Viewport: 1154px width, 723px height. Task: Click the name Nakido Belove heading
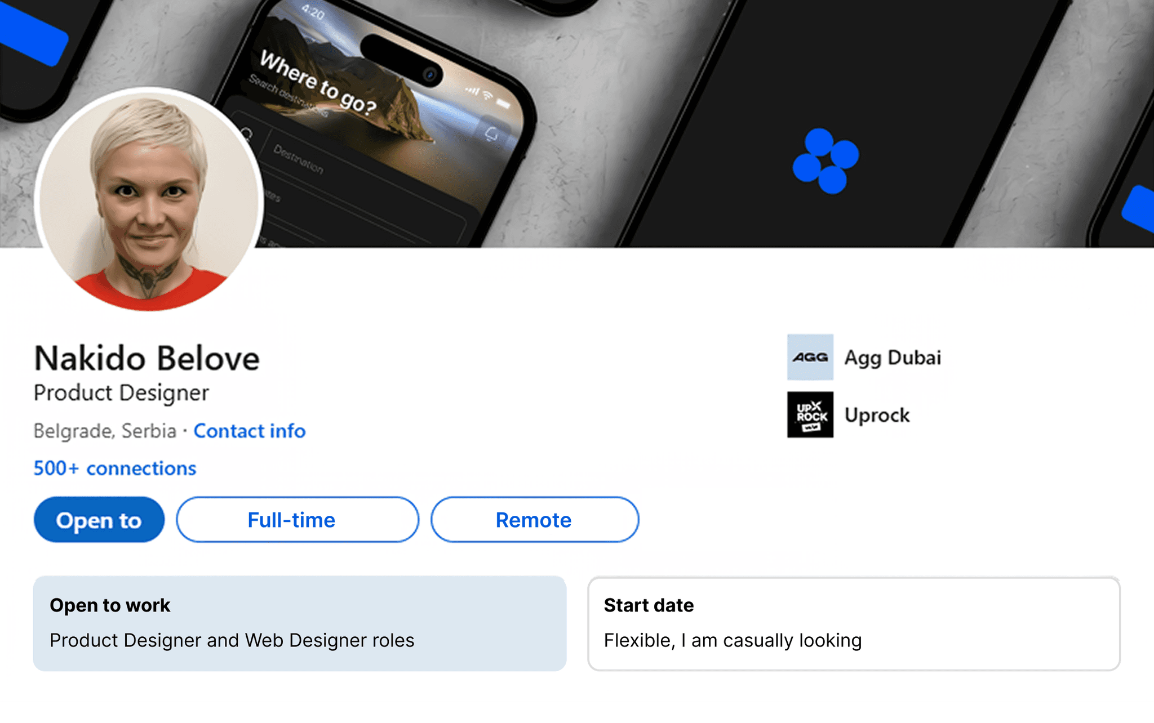[147, 358]
